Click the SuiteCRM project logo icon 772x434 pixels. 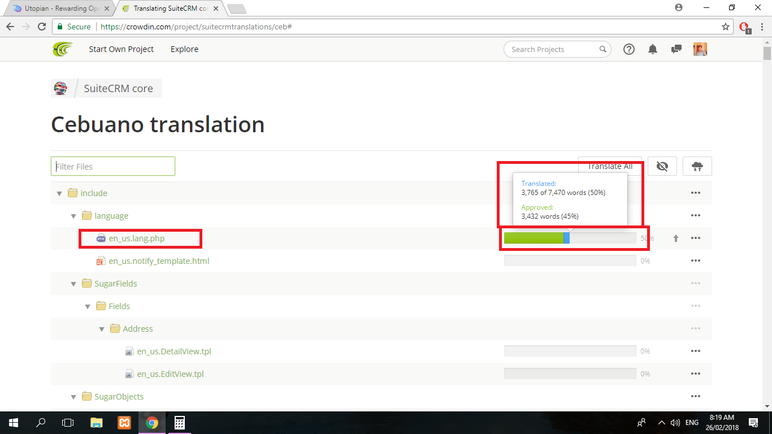60,88
